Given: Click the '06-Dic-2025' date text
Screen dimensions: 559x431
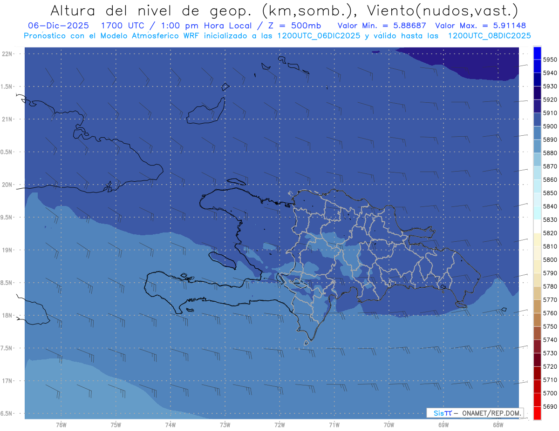Looking at the screenshot, I should [58, 26].
